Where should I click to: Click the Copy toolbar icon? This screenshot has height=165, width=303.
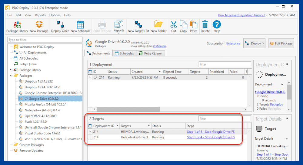pos(183,27)
